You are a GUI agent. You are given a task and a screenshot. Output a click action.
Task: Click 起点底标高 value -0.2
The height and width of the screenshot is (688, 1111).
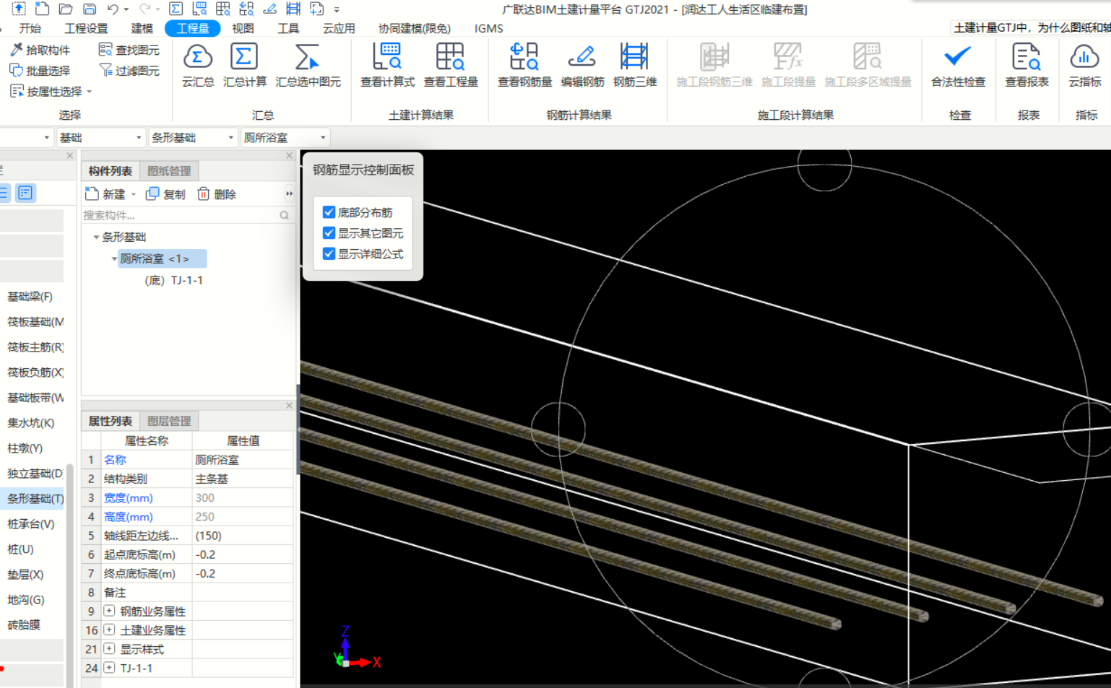point(243,554)
